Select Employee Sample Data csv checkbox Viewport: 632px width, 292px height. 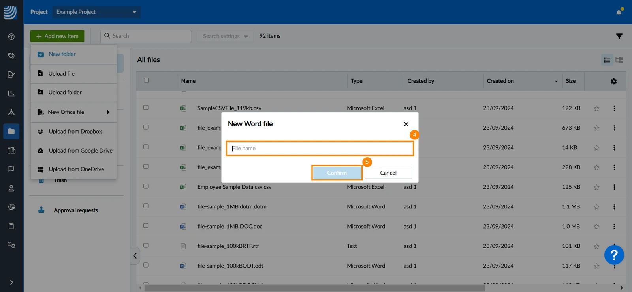coord(146,186)
